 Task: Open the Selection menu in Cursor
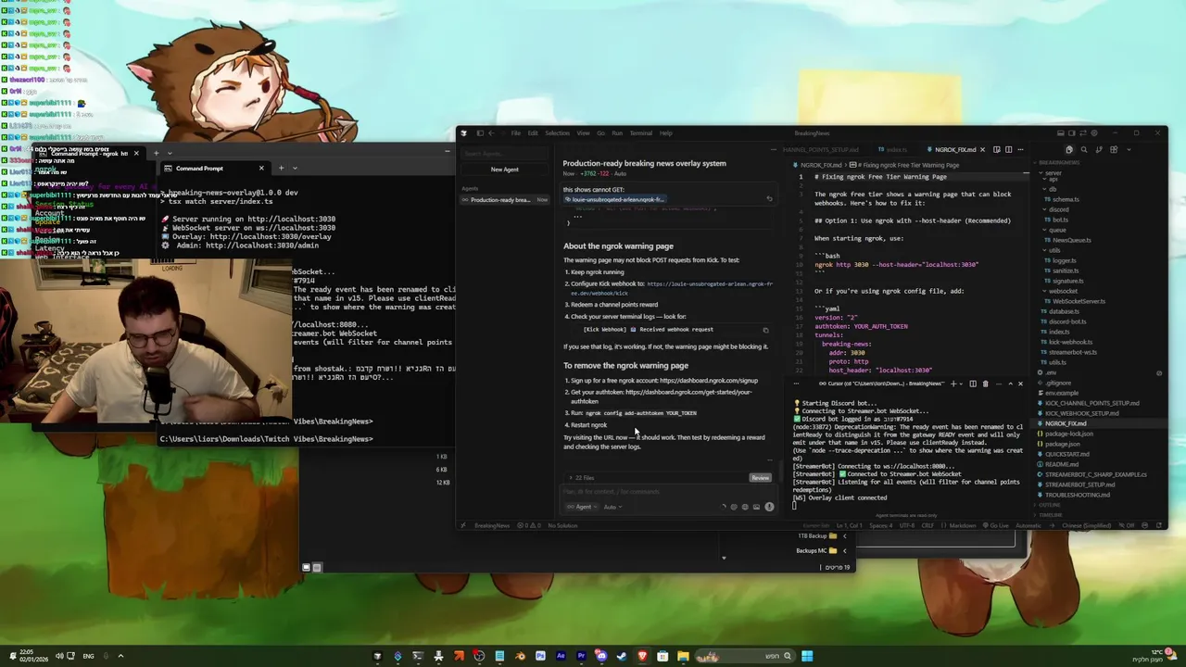pos(557,132)
